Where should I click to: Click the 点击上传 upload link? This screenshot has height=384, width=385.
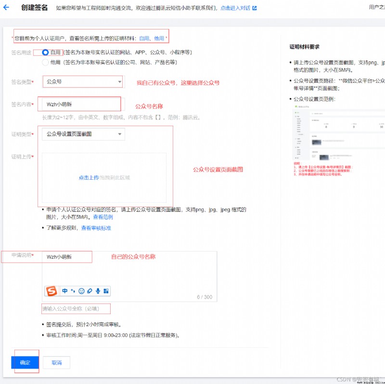tap(89, 177)
